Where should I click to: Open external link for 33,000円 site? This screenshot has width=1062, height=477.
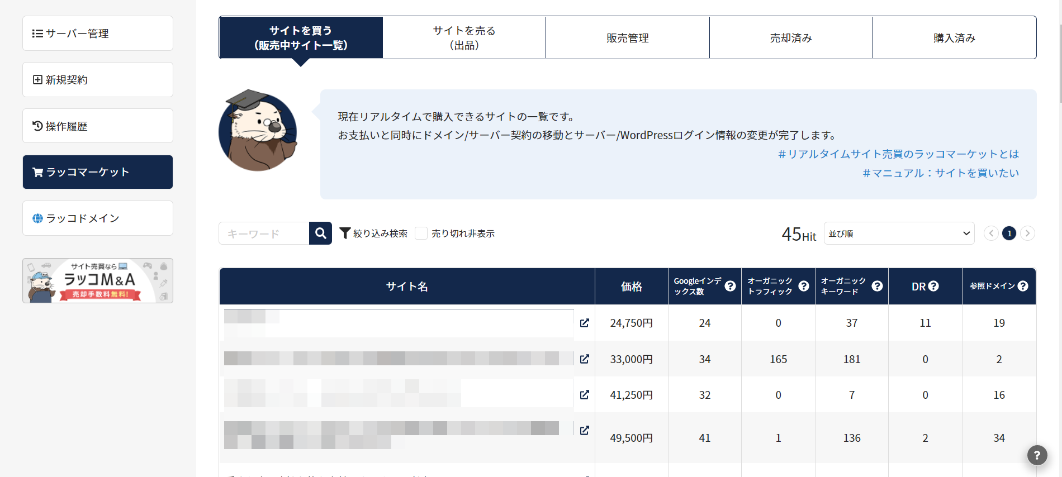coord(585,359)
